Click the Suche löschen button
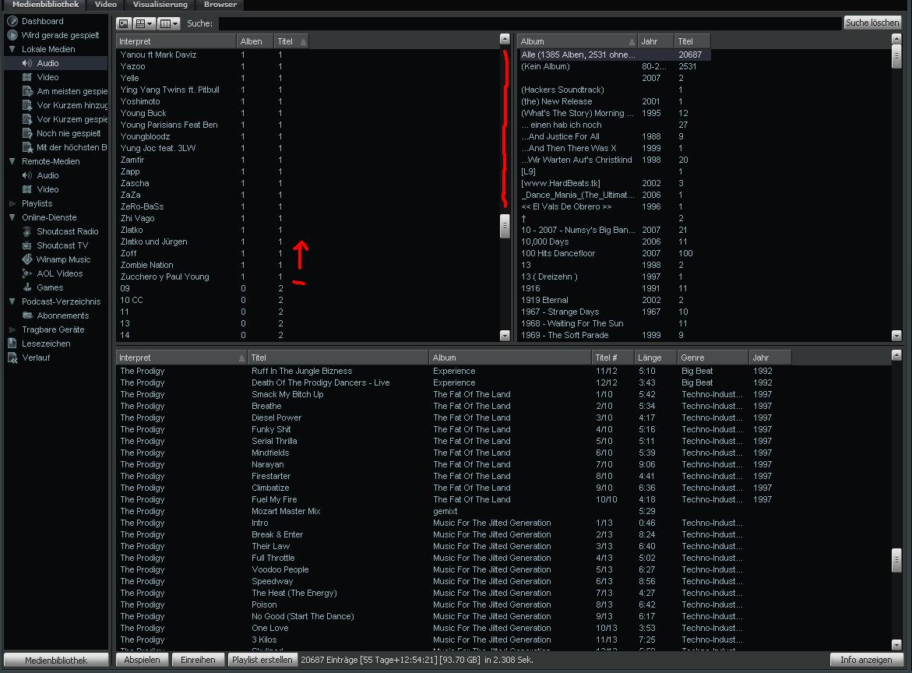Screen dimensions: 912x673 coord(872,23)
